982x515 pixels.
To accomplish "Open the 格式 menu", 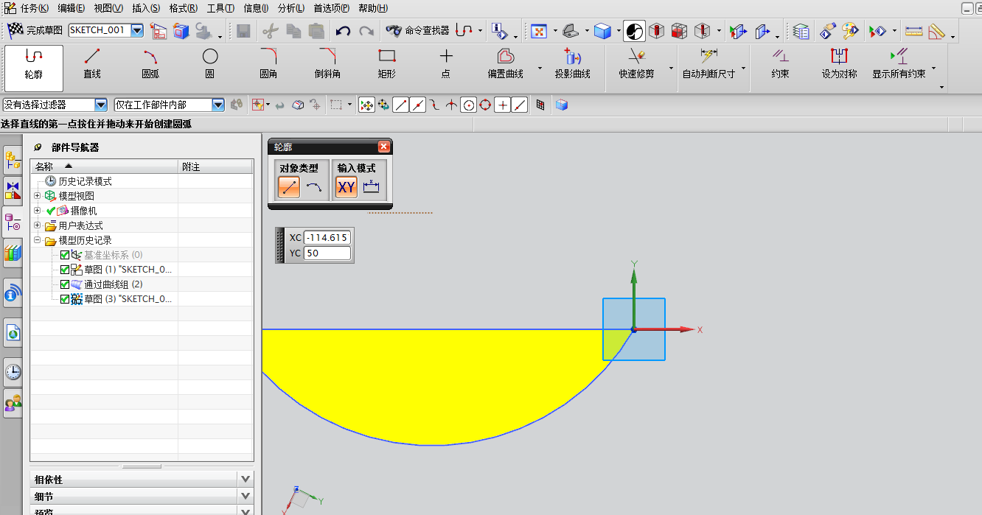I will (x=183, y=8).
